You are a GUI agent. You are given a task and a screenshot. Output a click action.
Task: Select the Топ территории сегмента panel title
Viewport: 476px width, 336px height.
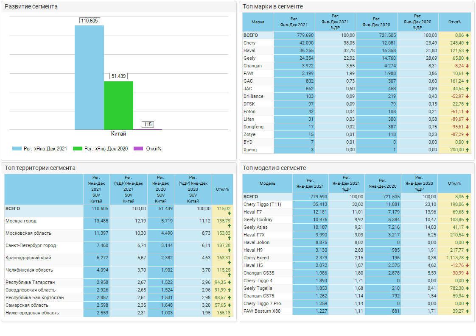40,168
